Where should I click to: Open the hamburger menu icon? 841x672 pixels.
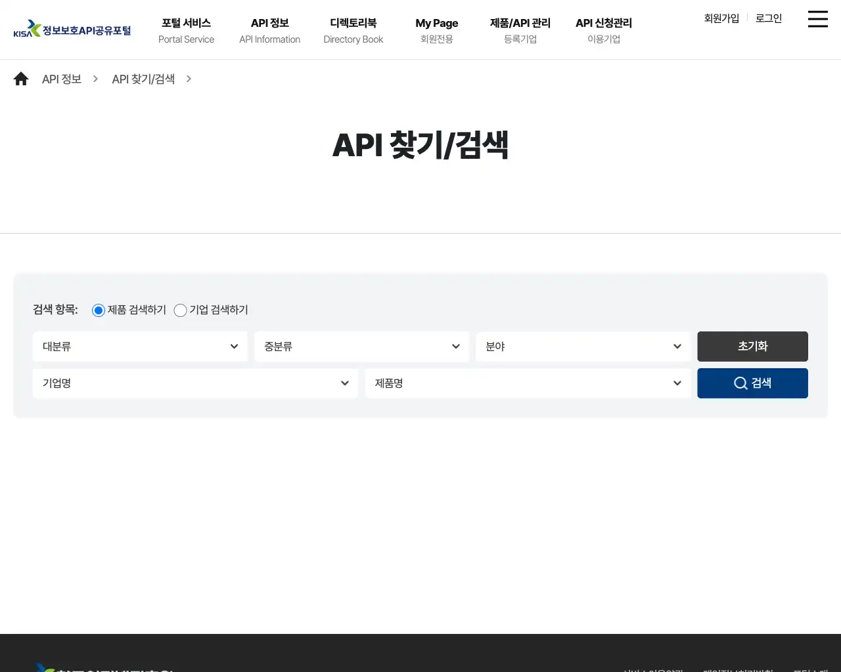[817, 19]
